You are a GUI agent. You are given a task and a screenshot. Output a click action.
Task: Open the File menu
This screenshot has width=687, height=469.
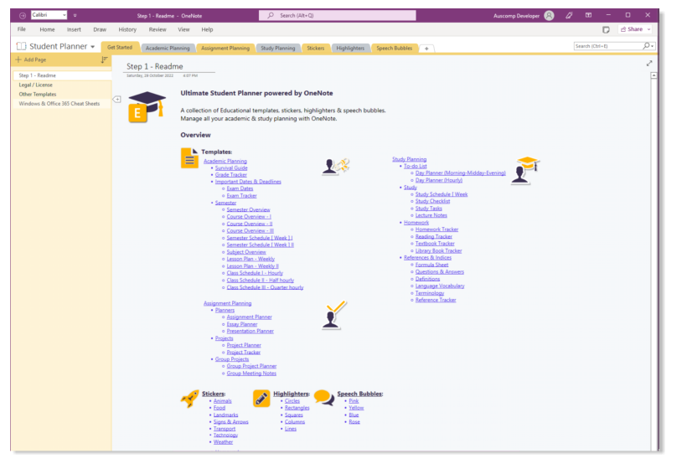point(22,29)
